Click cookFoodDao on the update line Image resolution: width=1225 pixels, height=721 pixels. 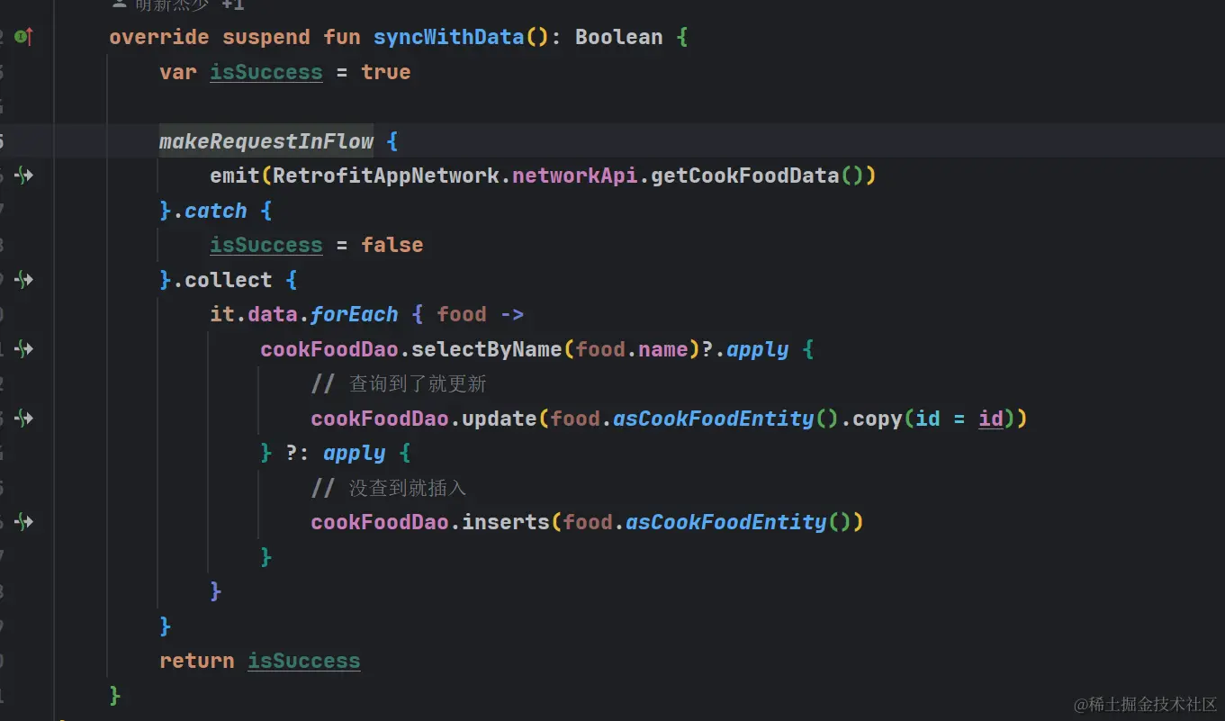pyautogui.click(x=380, y=419)
